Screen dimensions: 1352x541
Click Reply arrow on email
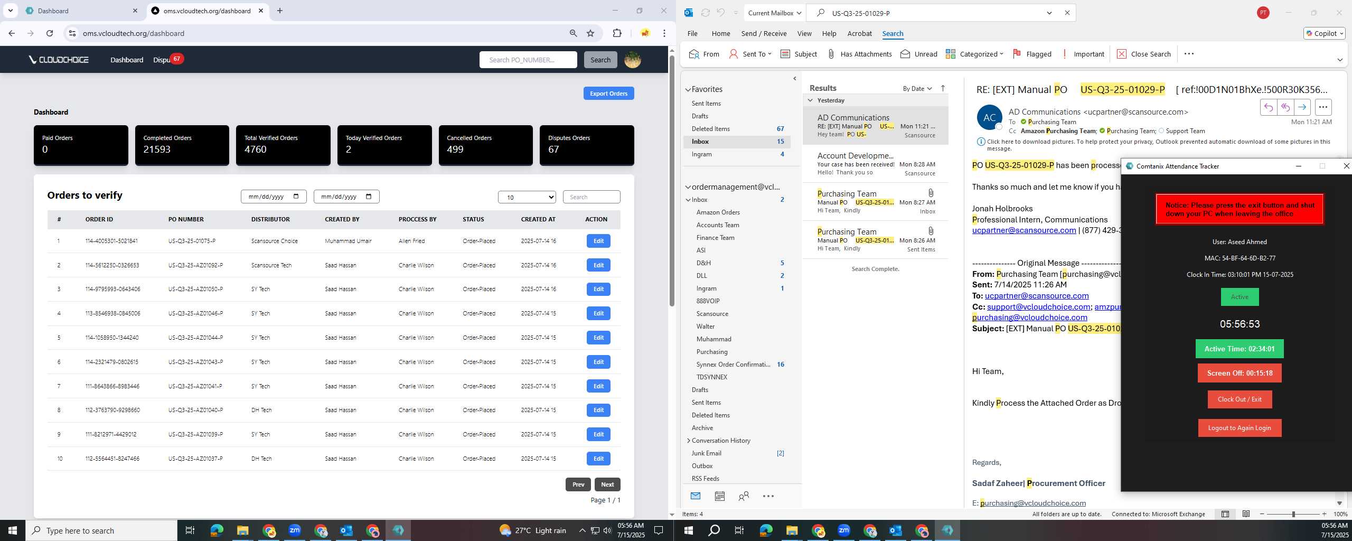[x=1268, y=107]
